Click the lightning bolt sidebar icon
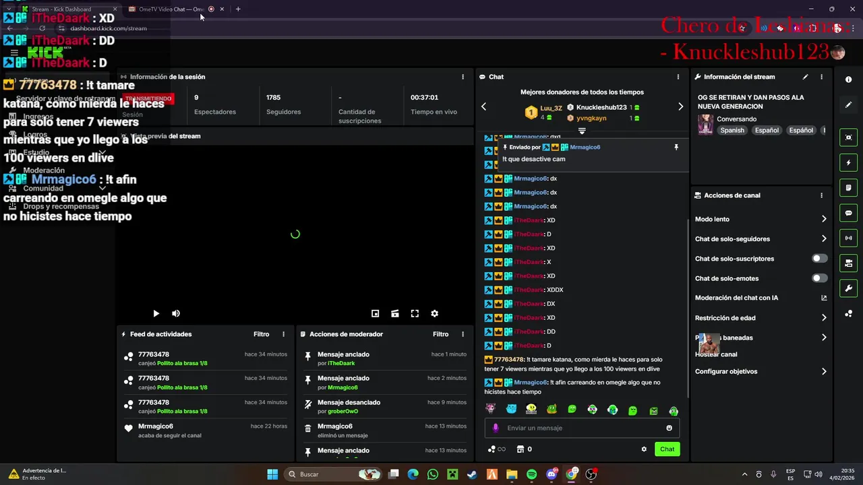This screenshot has height=485, width=863. pyautogui.click(x=848, y=162)
